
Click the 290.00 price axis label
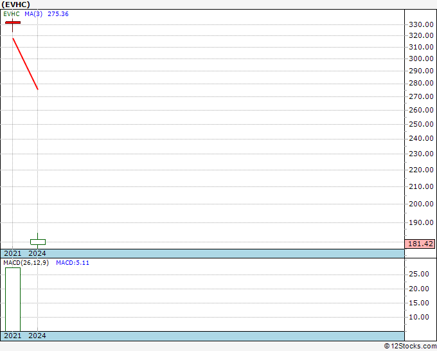(x=421, y=71)
